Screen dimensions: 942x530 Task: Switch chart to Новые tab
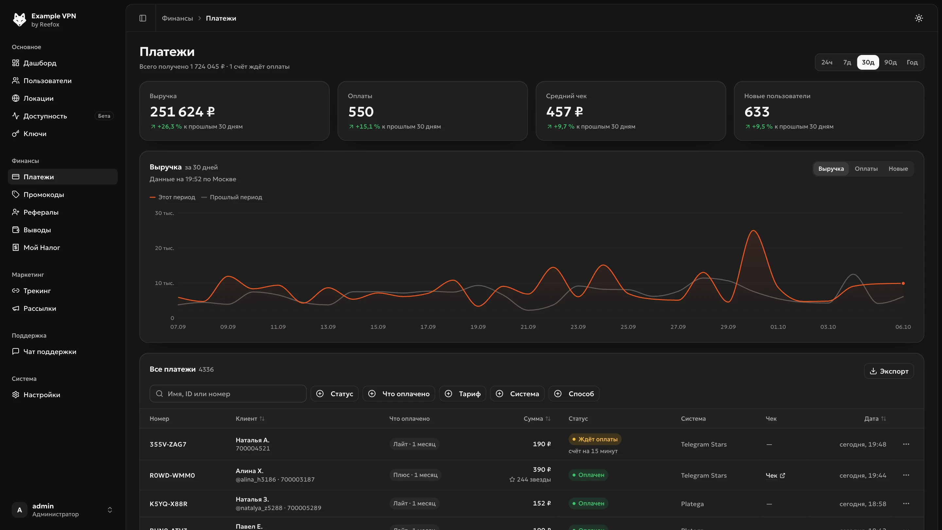coord(898,168)
